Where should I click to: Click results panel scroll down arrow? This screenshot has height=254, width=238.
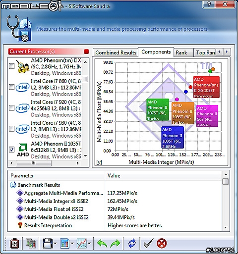pyautogui.click(x=226, y=228)
